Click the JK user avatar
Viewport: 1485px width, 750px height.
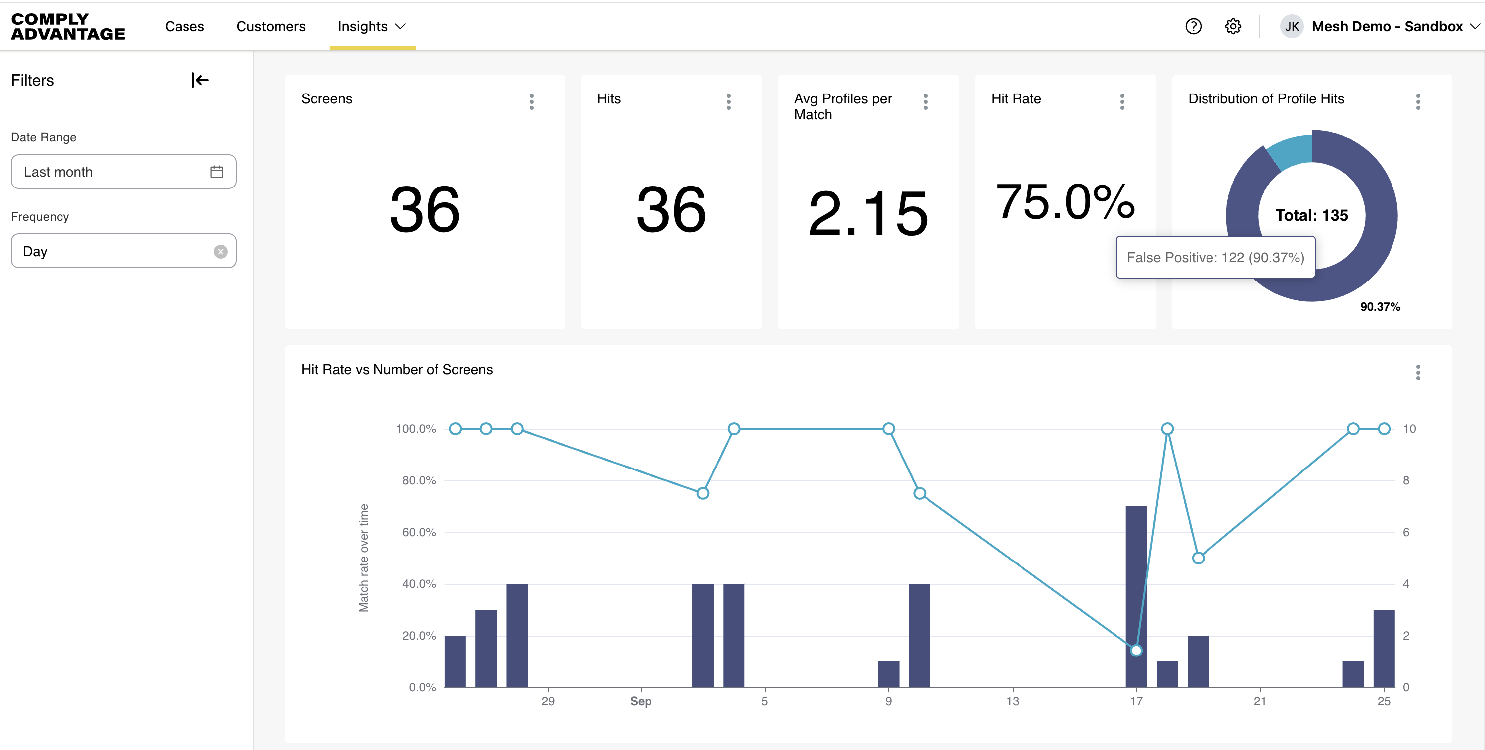(x=1292, y=26)
